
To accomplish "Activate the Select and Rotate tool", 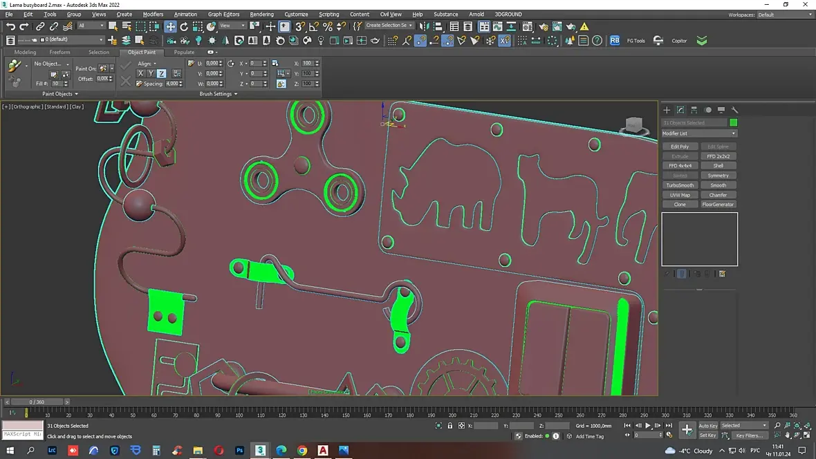I will click(184, 26).
